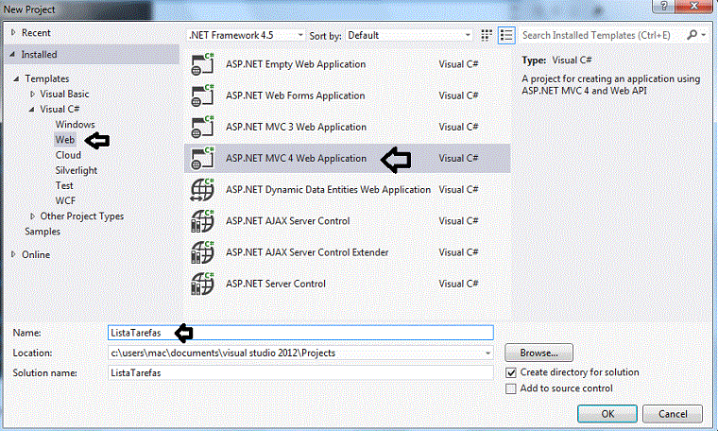Screen dimensions: 718x431
Task: Collapse the Installed section
Action: click(x=12, y=54)
